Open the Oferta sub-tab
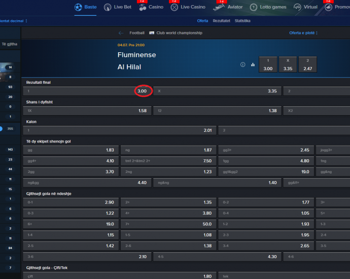The image size is (350, 279). pos(202,21)
